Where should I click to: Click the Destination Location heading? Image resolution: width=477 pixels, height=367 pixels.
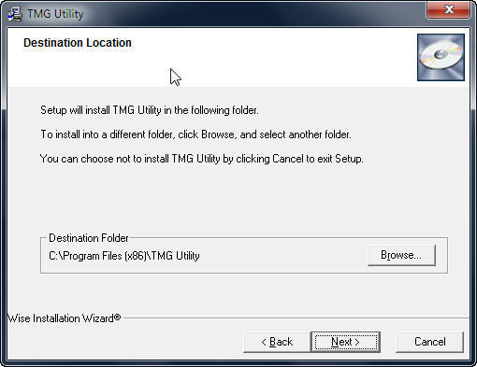pos(78,43)
